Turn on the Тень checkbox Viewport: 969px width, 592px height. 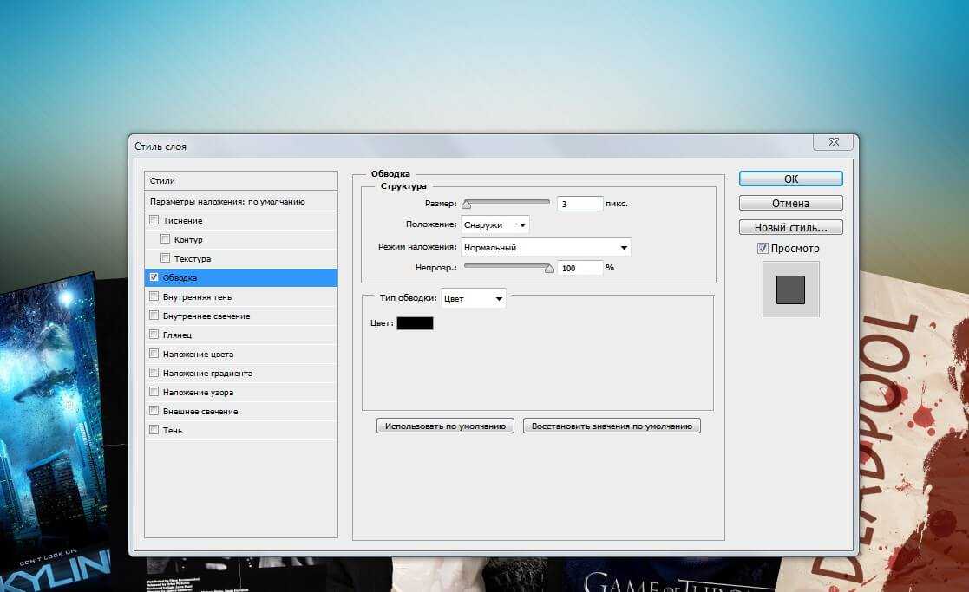point(154,430)
